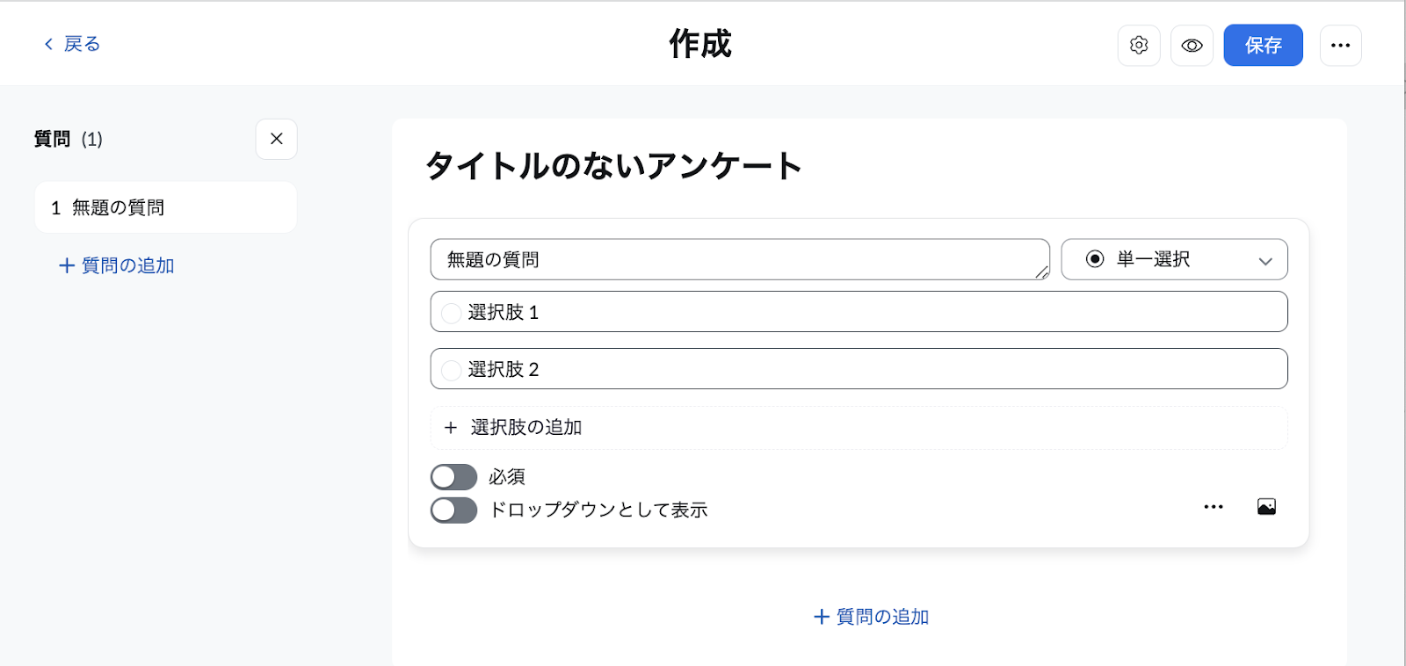
Task: Click the 保存 button
Action: (1263, 45)
